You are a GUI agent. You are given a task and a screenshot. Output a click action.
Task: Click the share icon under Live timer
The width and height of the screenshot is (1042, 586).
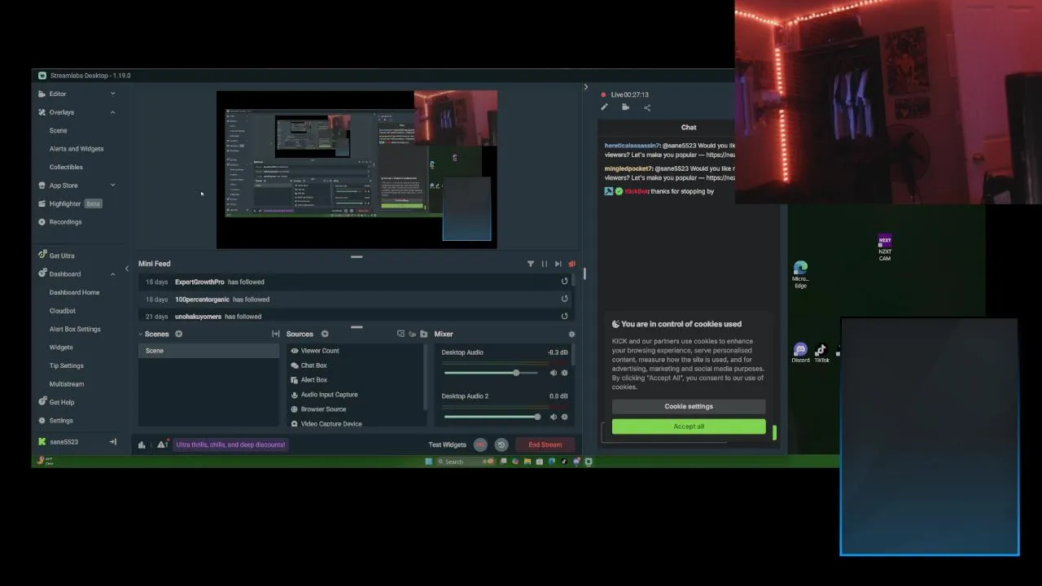point(647,107)
